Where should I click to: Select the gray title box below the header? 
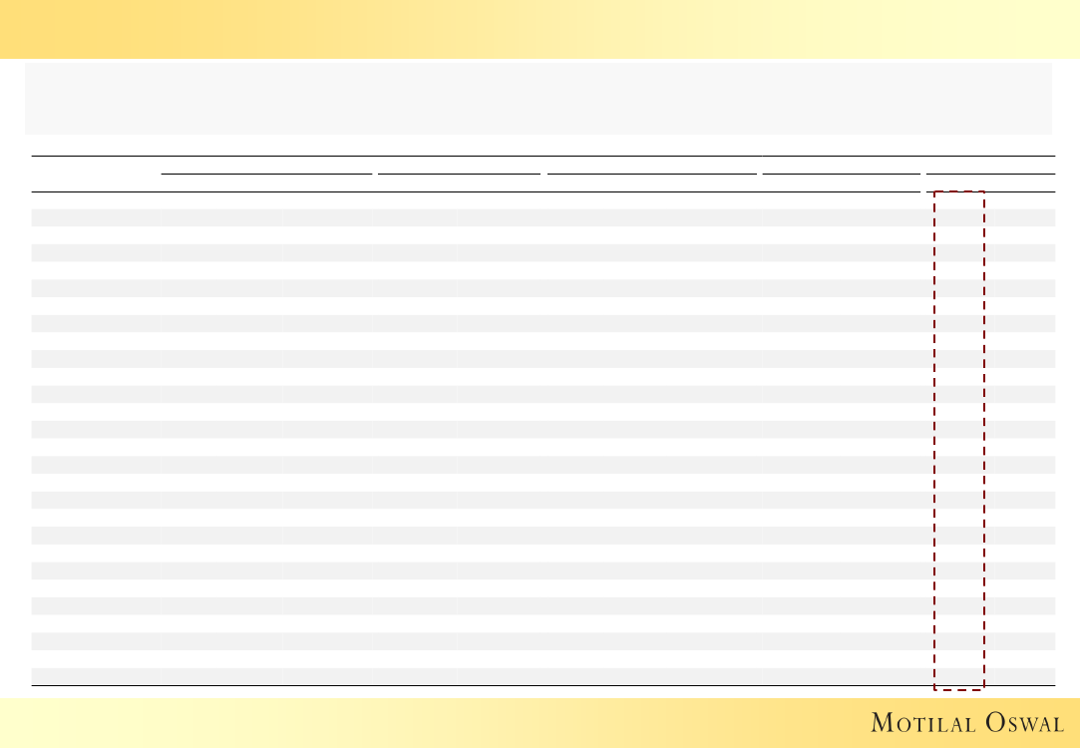pos(539,98)
